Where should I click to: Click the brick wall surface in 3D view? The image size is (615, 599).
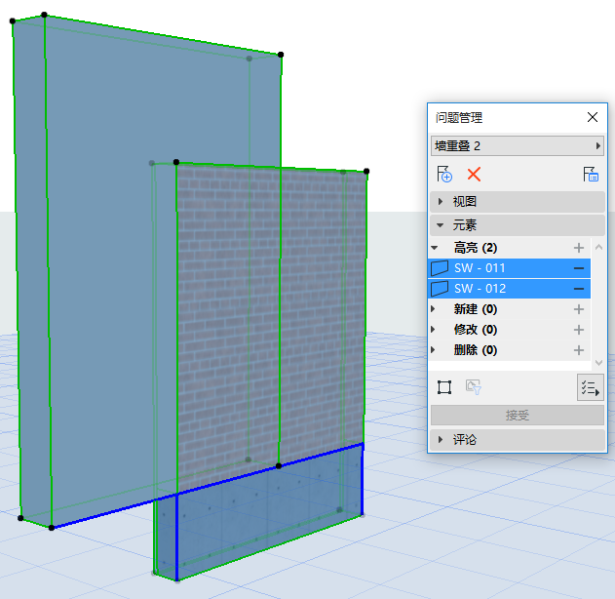(x=271, y=314)
